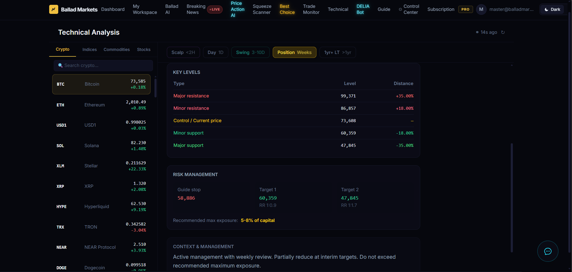This screenshot has width=572, height=272.
Task: Select the HYPE Hyperliquid row
Action: pos(101,207)
